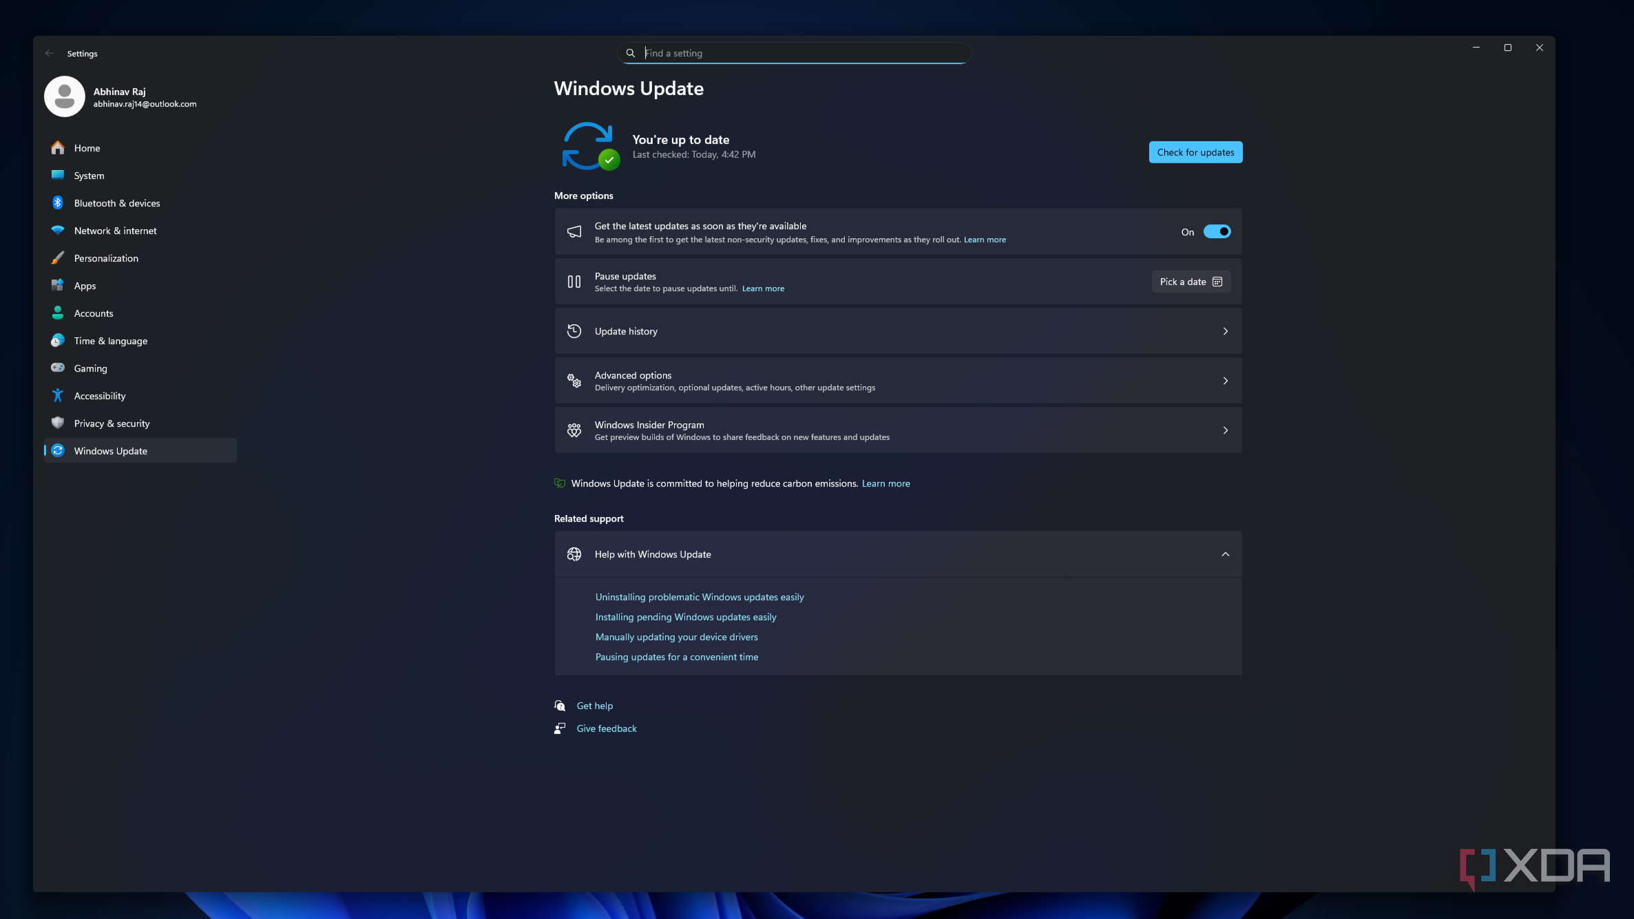Click Check for updates button

1196,152
